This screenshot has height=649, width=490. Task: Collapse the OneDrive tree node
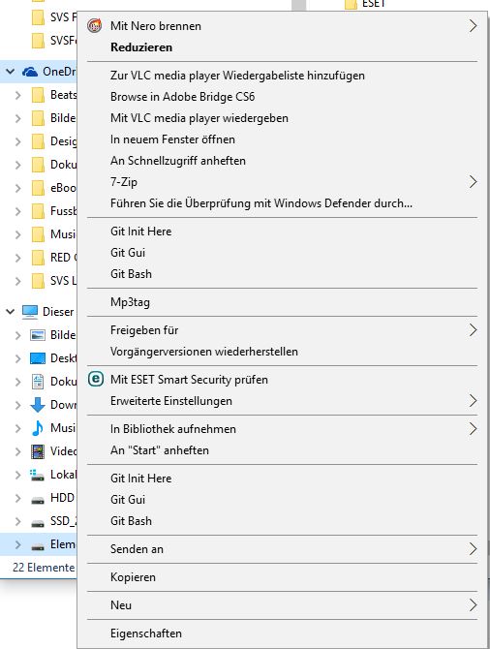[11, 72]
